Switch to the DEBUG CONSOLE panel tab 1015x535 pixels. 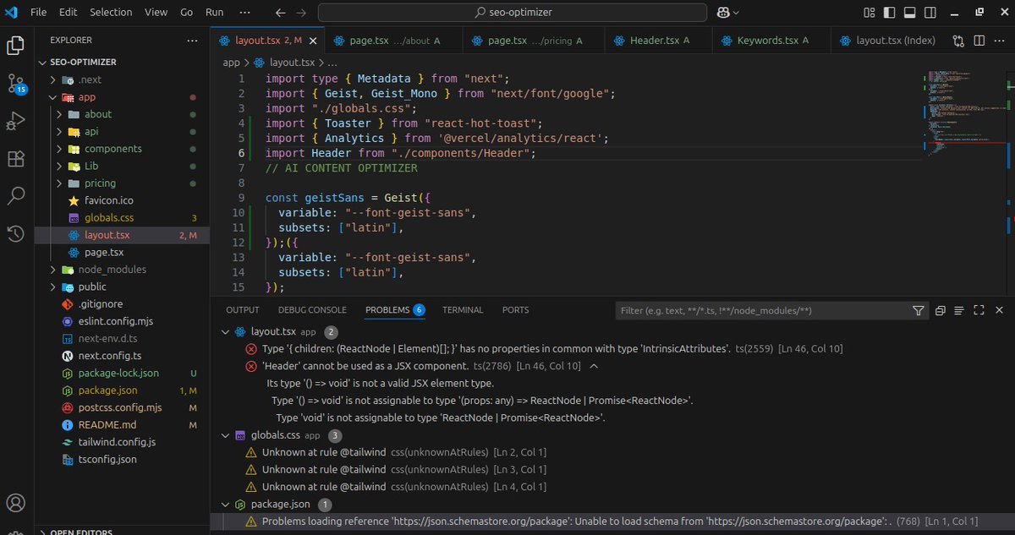click(312, 310)
